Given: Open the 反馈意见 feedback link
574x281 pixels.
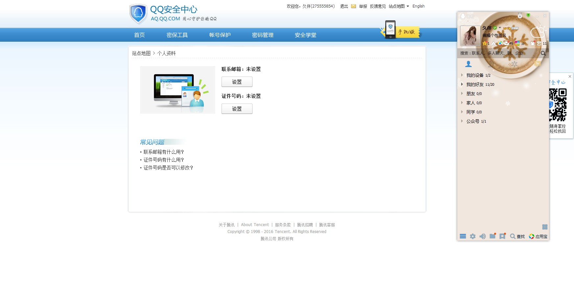Looking at the screenshot, I should [378, 6].
